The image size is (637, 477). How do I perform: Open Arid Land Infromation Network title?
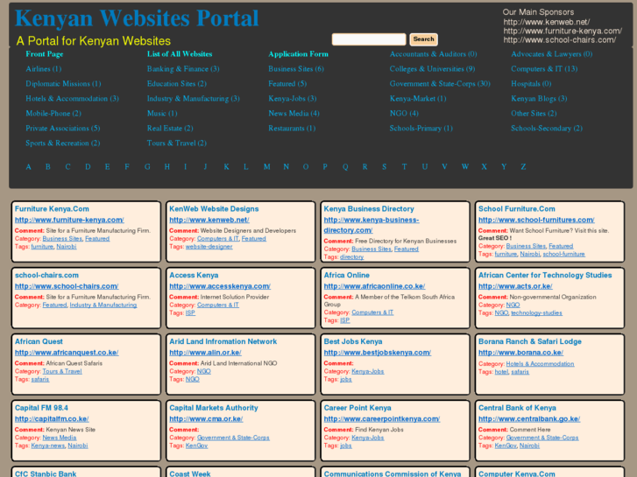point(223,341)
